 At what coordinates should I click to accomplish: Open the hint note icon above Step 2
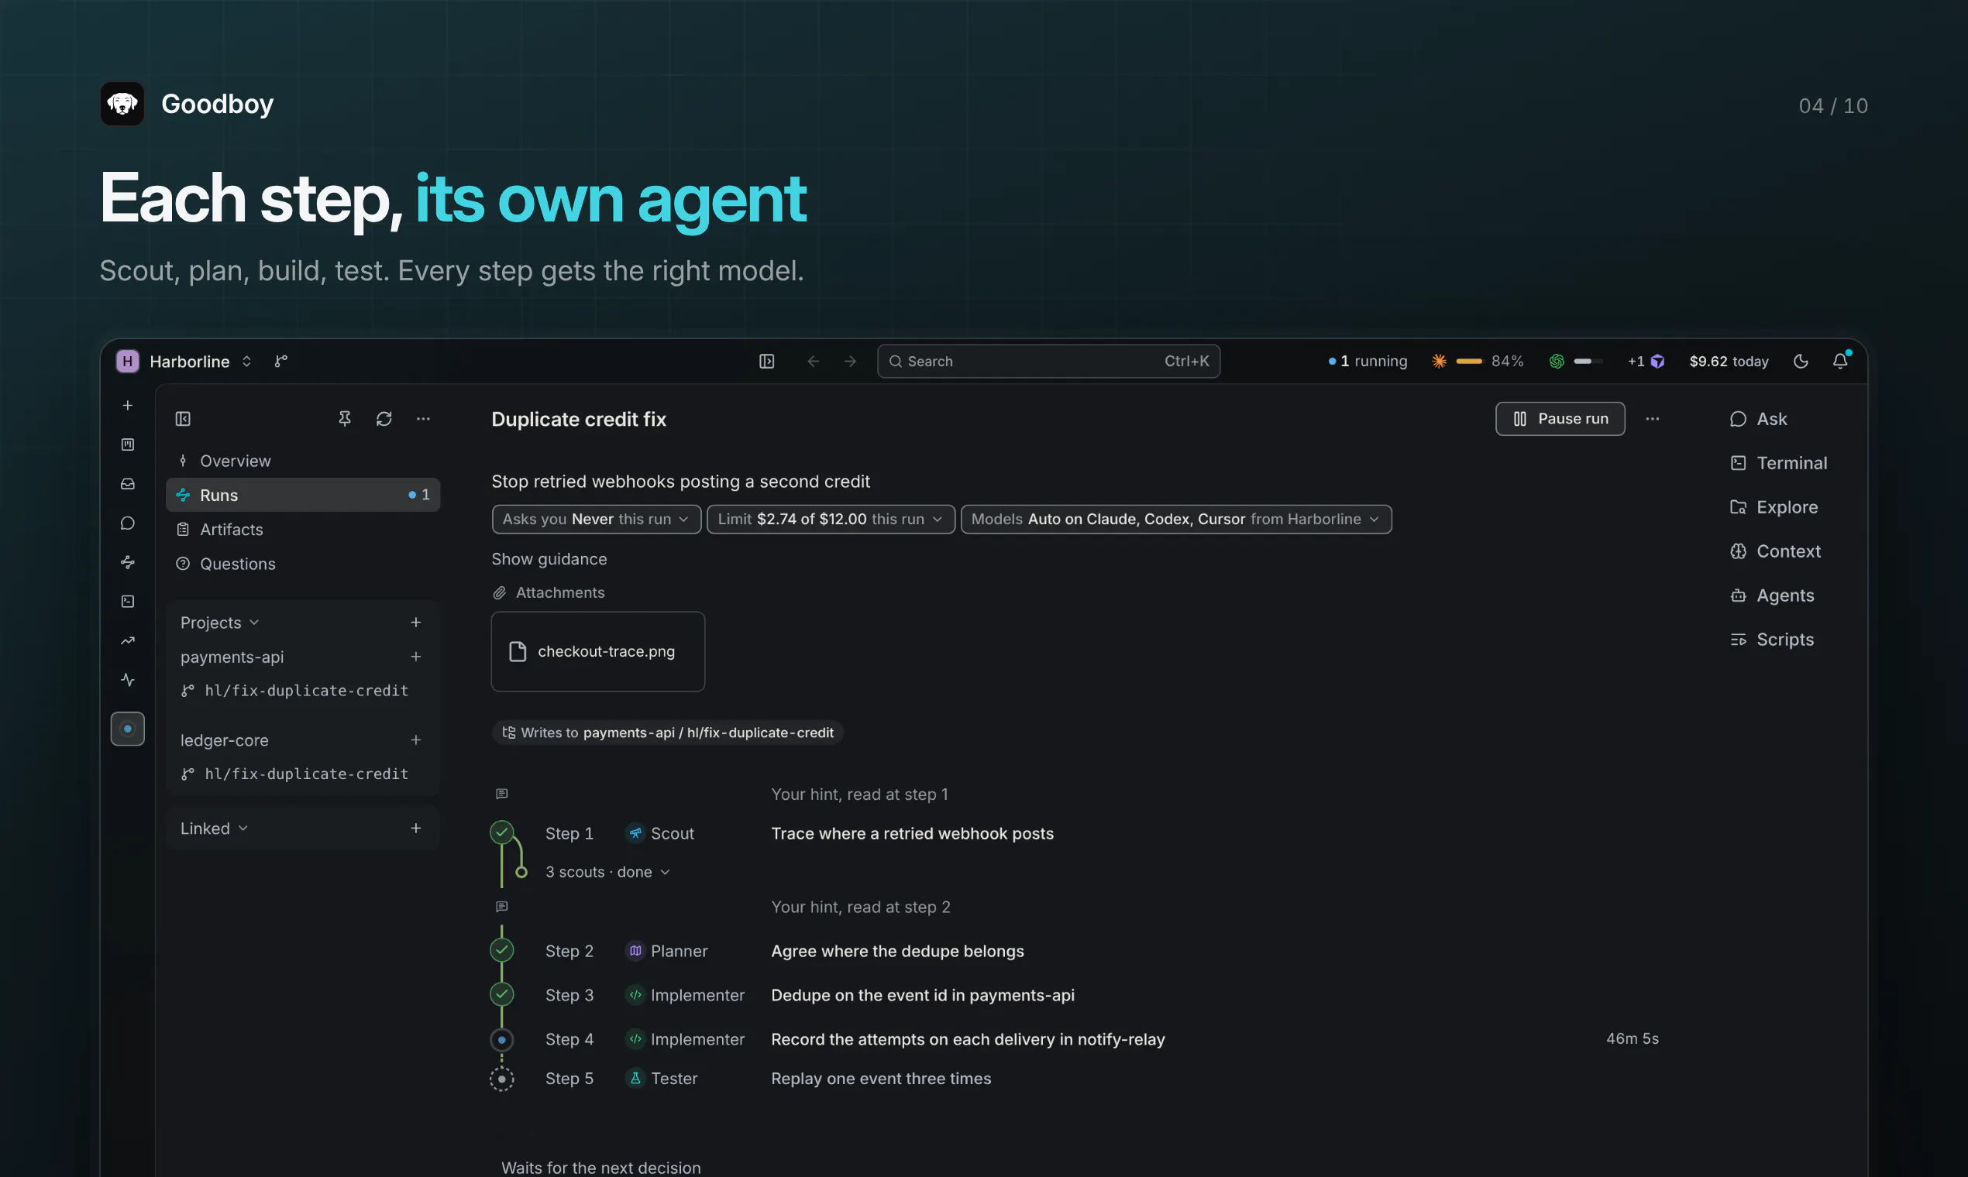[x=501, y=908]
